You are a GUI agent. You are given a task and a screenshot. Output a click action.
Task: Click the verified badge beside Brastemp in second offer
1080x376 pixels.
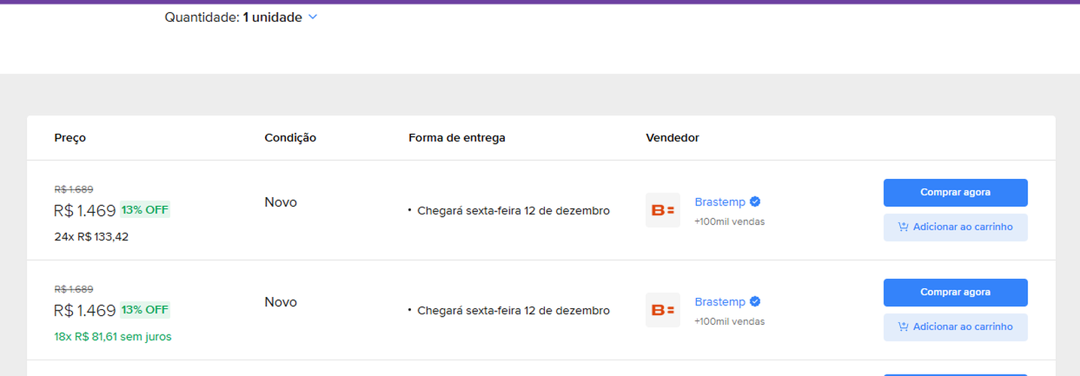[x=755, y=302]
